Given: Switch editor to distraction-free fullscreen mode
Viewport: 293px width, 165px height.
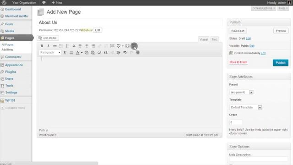Looking at the screenshot, I should coord(127,46).
